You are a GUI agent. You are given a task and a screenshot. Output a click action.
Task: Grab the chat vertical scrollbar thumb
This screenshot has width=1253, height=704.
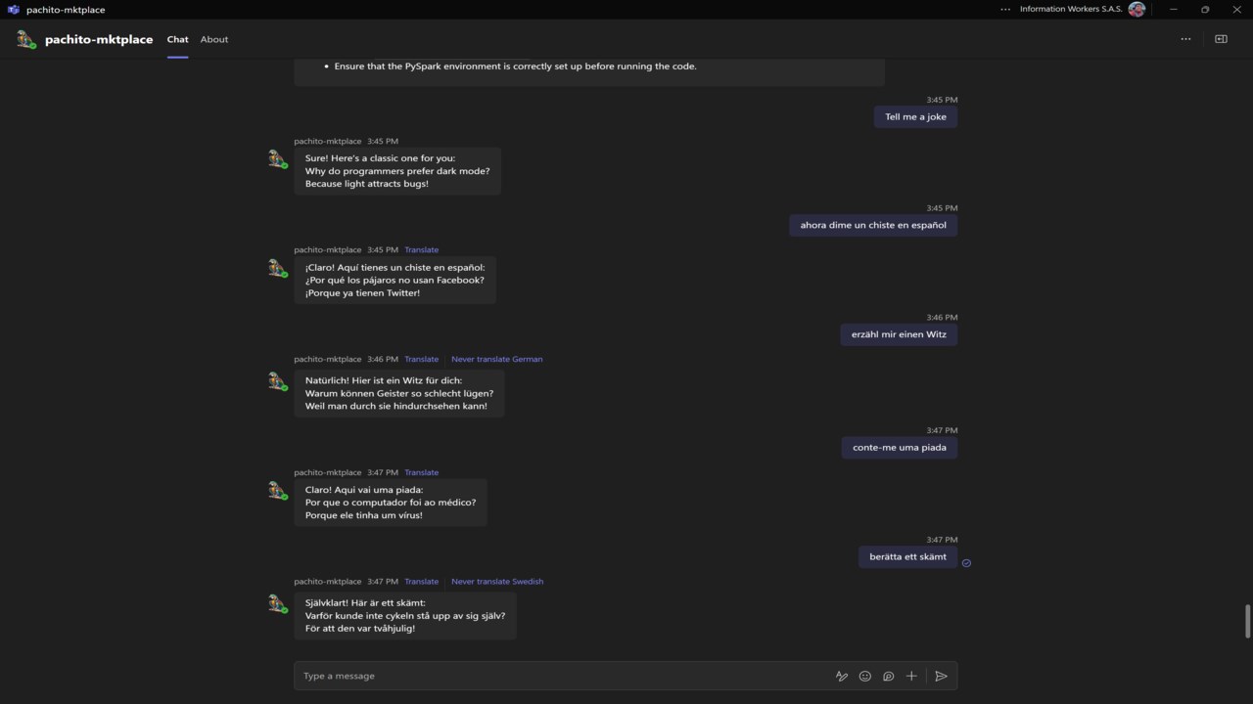[1247, 622]
